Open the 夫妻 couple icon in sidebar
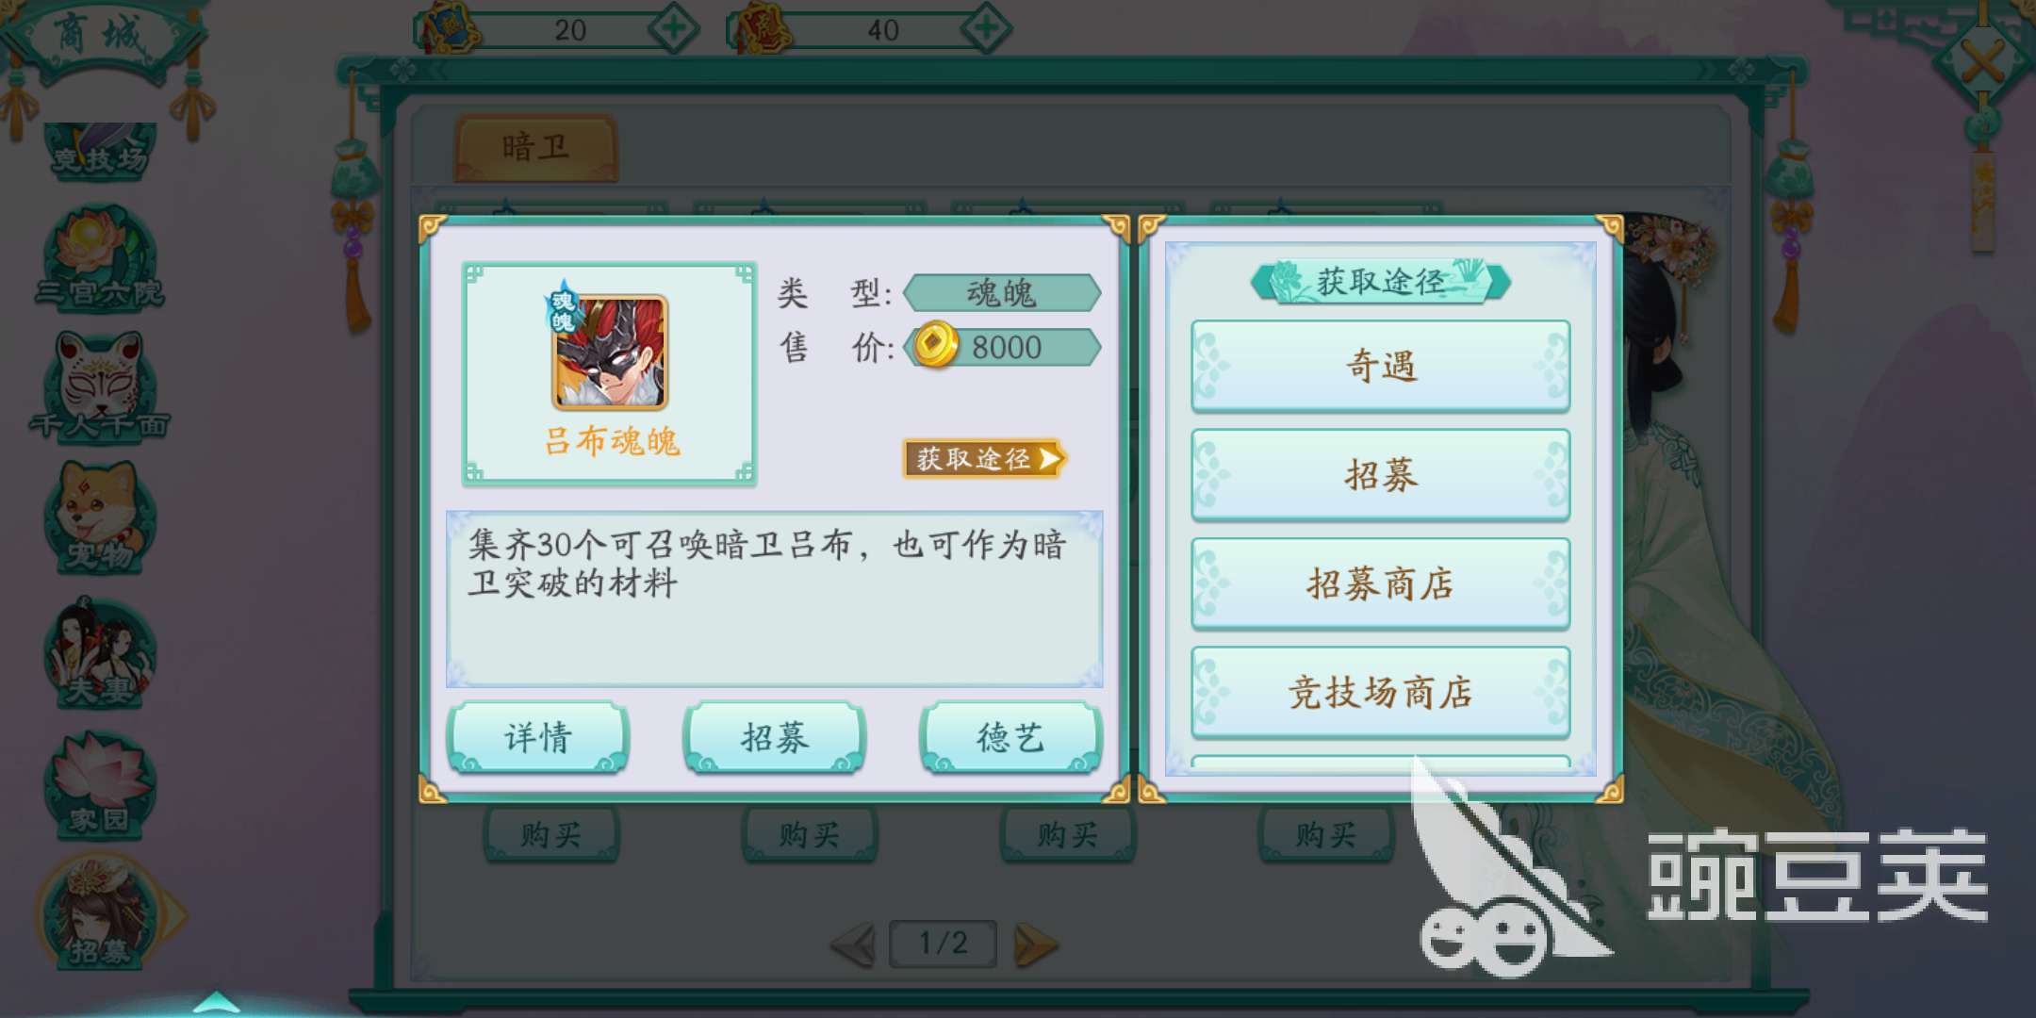The width and height of the screenshot is (2036, 1018). (100, 652)
